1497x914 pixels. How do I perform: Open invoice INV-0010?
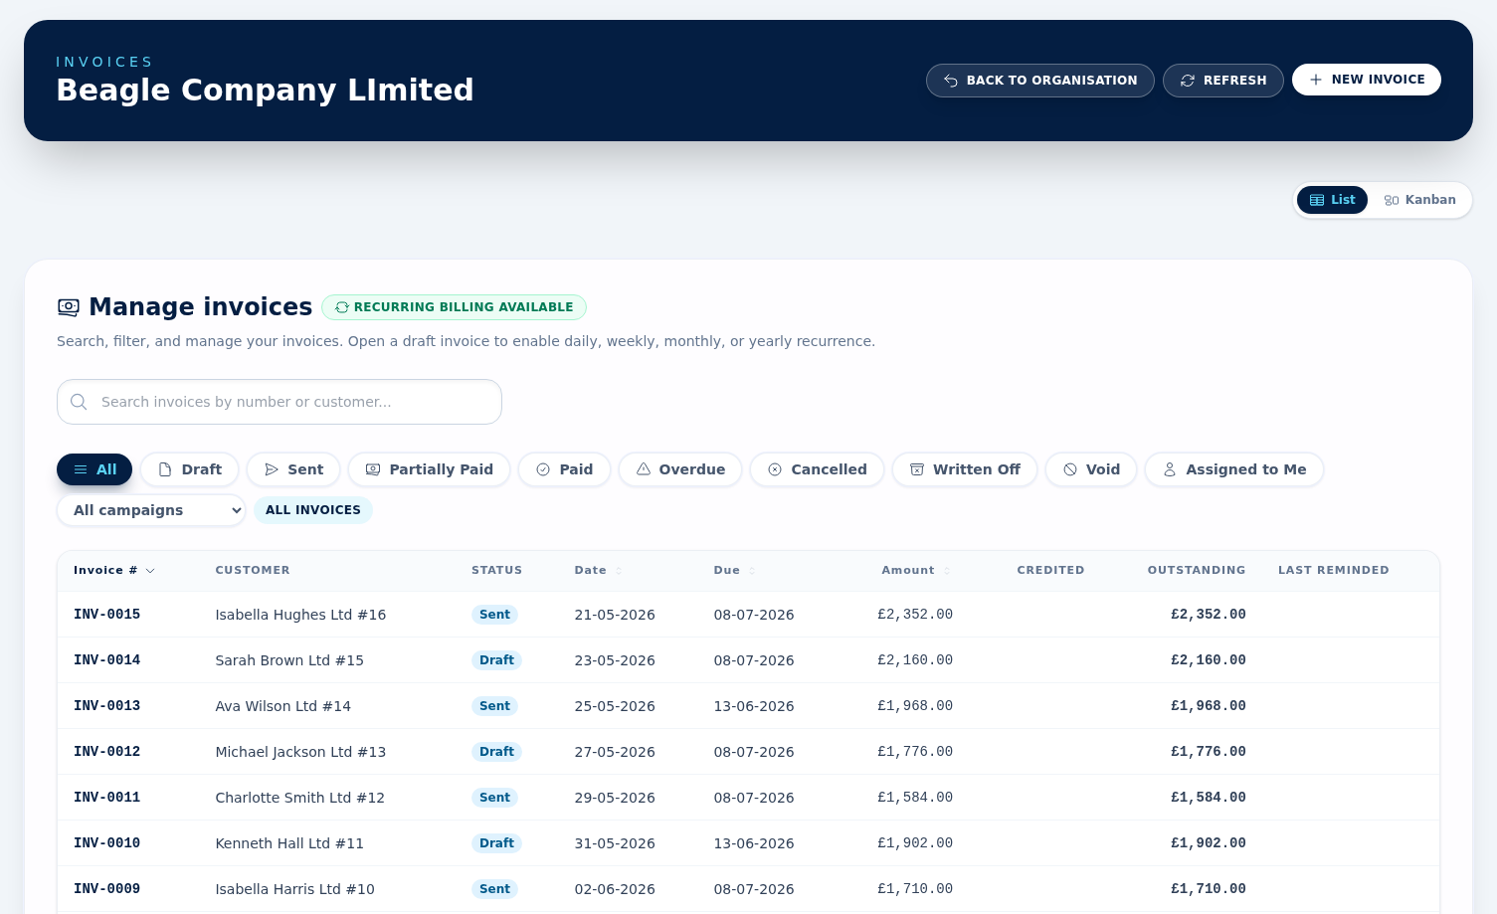[x=106, y=843]
